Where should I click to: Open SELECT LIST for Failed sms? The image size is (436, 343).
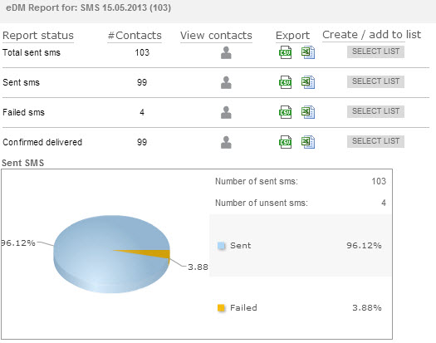375,111
